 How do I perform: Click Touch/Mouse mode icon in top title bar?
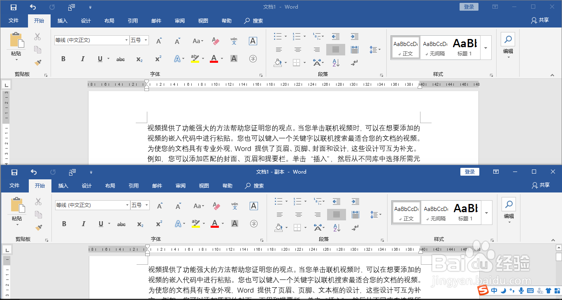72,7
